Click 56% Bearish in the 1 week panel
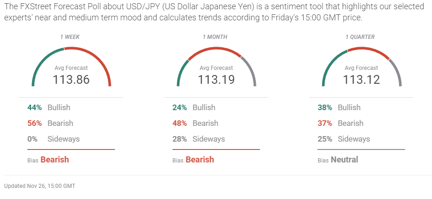432x199 pixels. (50, 123)
